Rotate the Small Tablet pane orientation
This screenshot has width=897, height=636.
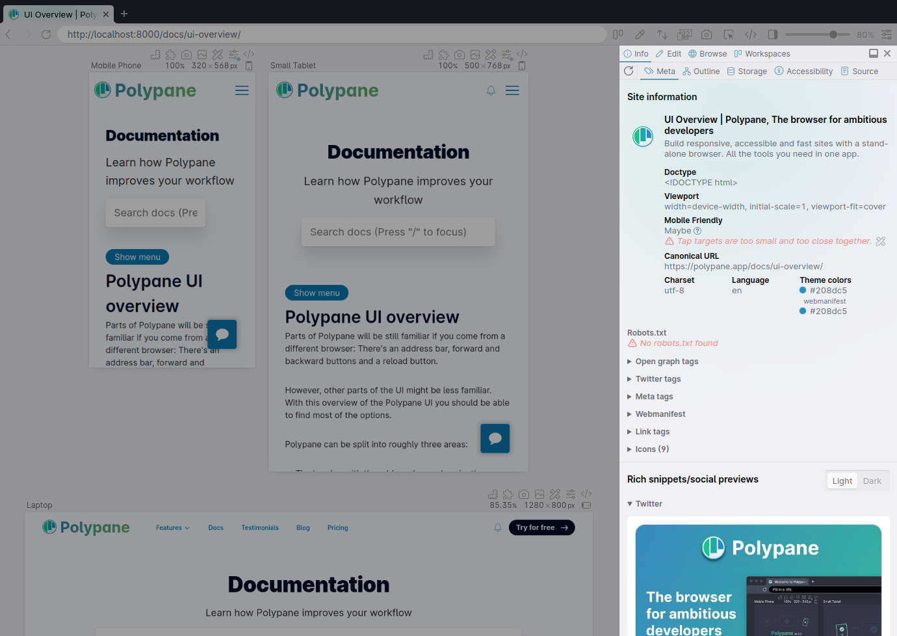pyautogui.click(x=522, y=66)
